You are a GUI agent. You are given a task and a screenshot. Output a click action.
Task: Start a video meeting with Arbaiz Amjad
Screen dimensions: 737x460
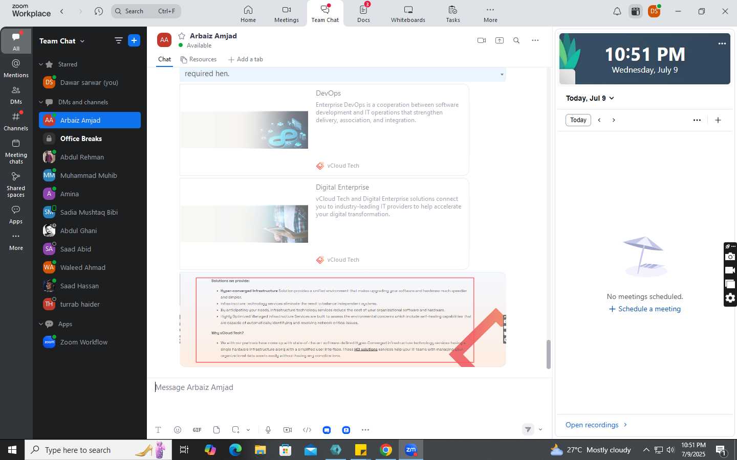pyautogui.click(x=481, y=40)
